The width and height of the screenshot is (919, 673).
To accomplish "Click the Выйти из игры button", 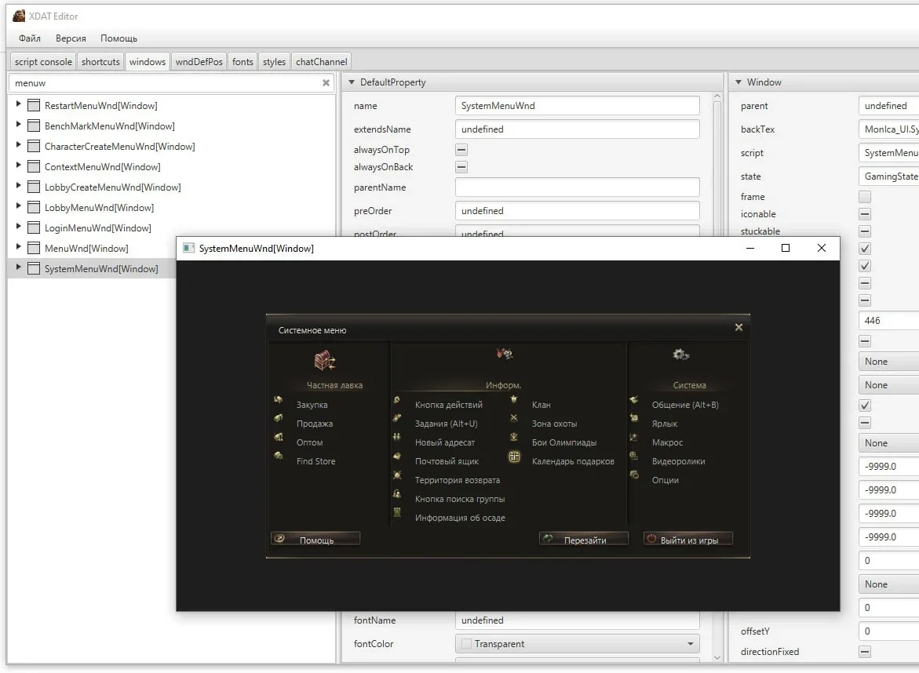I will tap(688, 539).
